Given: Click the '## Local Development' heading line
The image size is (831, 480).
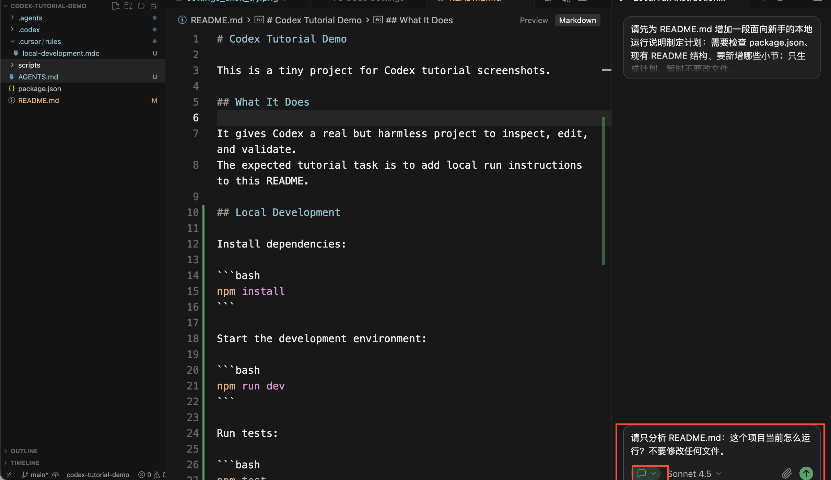Looking at the screenshot, I should pyautogui.click(x=278, y=212).
